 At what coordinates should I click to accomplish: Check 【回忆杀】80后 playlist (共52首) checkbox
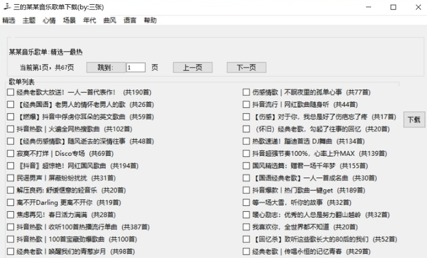click(x=246, y=239)
